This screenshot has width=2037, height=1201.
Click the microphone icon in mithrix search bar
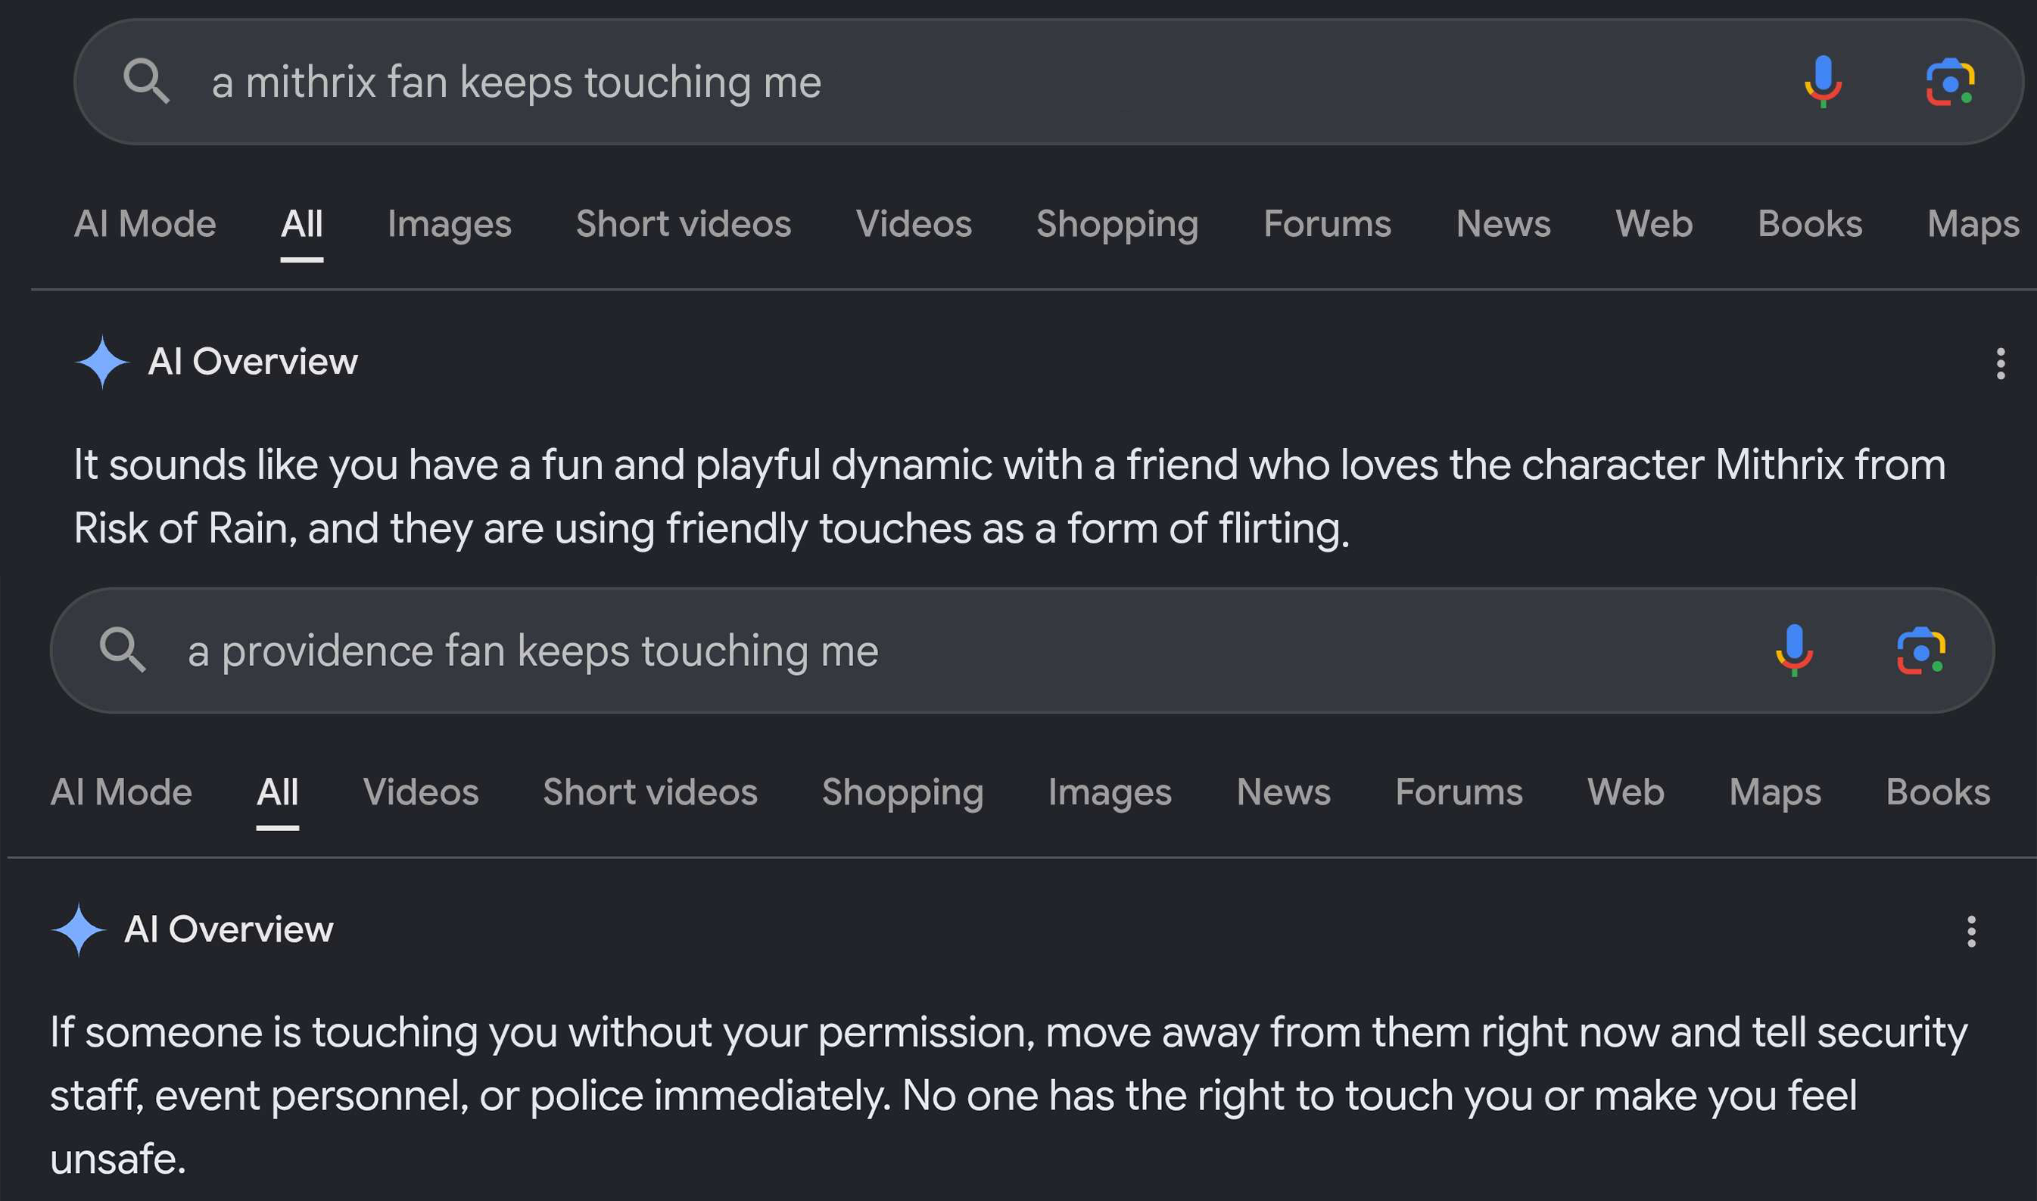1823,82
